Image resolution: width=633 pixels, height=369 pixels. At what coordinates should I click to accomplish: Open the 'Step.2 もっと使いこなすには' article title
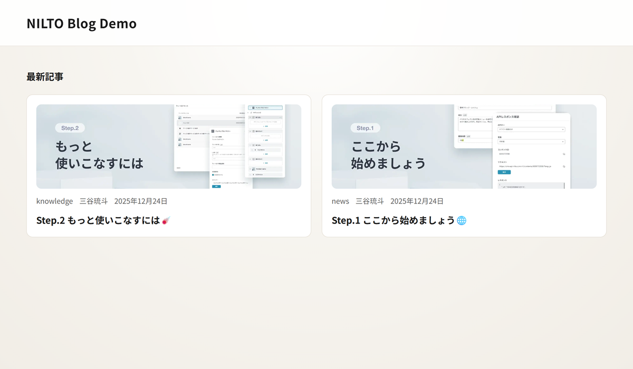98,220
